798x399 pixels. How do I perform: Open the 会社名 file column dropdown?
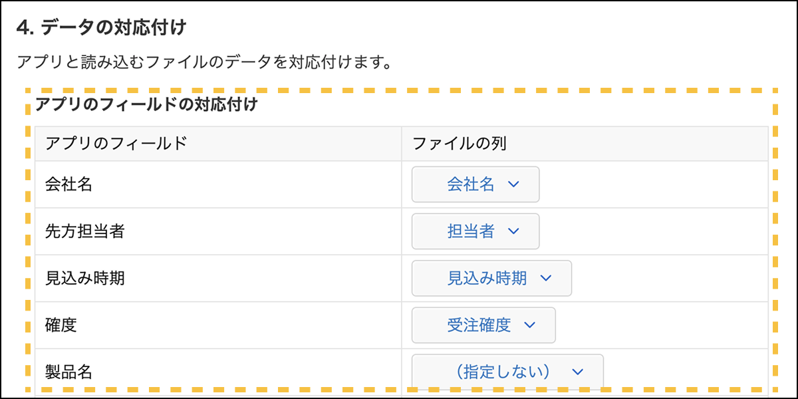click(x=475, y=184)
